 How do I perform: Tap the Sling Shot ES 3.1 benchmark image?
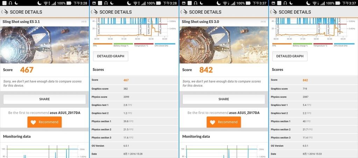[44, 45]
